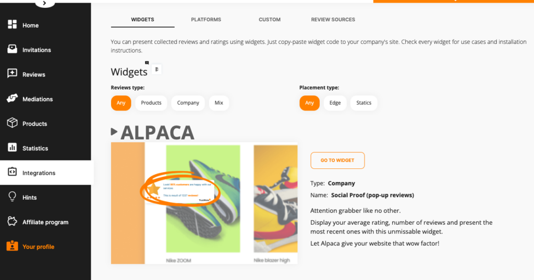
Task: Open Mediations using the handshake icon
Action: click(x=12, y=99)
